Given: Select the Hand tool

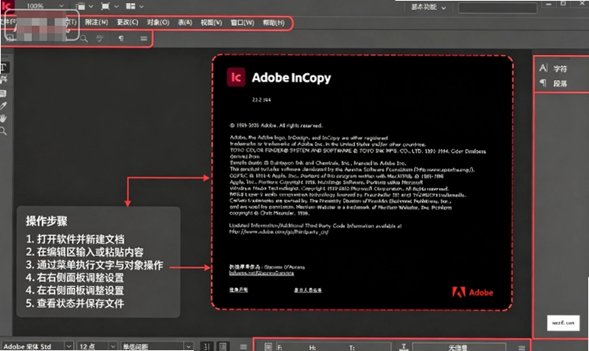Looking at the screenshot, I should coord(3,119).
